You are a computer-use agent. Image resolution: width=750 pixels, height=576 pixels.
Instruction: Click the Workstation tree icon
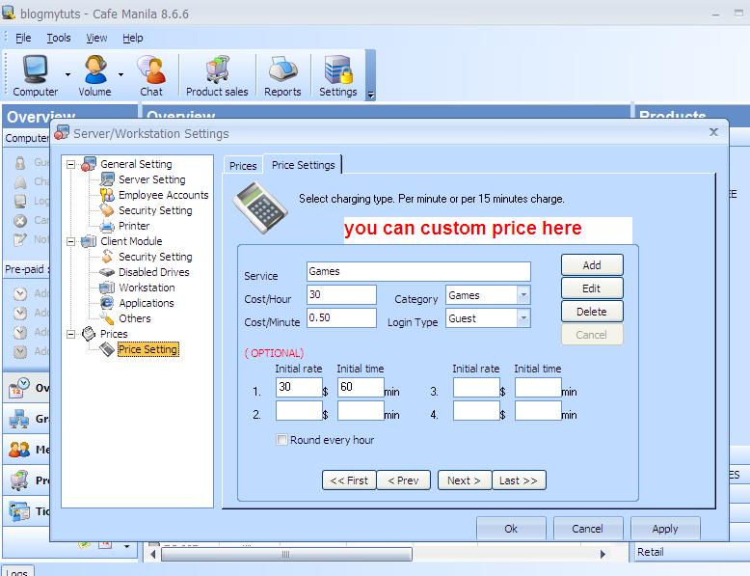click(x=107, y=288)
